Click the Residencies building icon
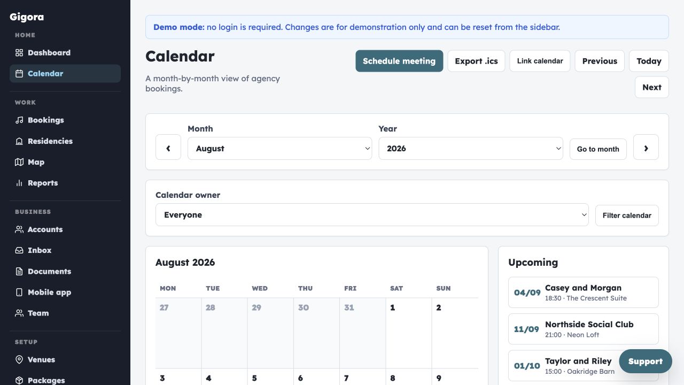The image size is (684, 385). coord(19,141)
